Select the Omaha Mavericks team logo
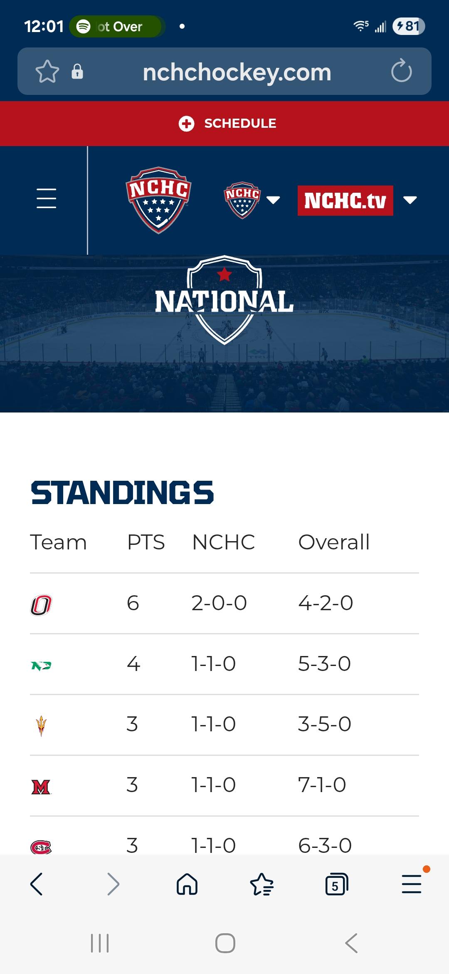Viewport: 449px width, 974px height. pos(41,605)
